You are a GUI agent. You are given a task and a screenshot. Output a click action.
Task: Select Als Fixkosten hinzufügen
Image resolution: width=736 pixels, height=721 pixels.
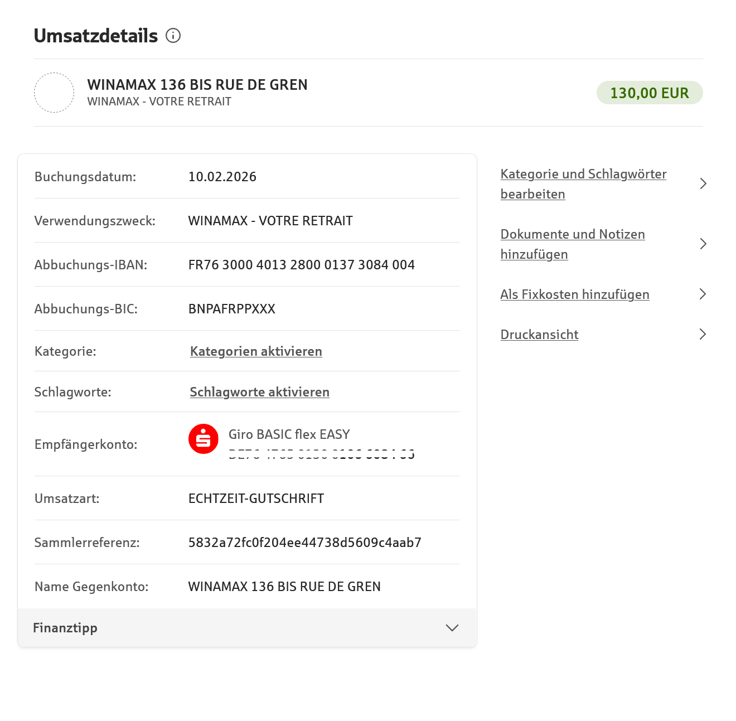575,294
